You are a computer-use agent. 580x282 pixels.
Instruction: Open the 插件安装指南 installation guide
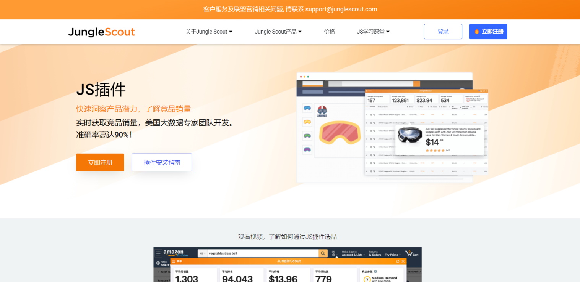pyautogui.click(x=162, y=162)
